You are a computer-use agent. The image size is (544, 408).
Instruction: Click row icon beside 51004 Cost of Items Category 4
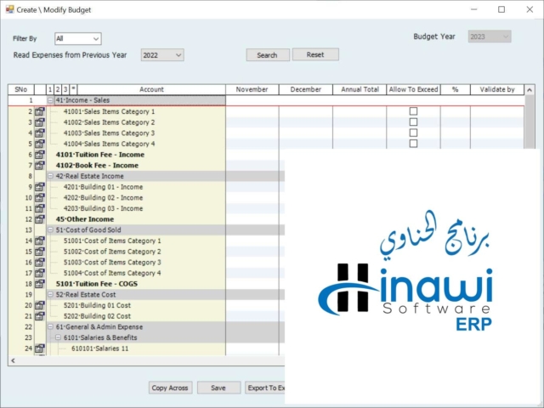[40, 273]
